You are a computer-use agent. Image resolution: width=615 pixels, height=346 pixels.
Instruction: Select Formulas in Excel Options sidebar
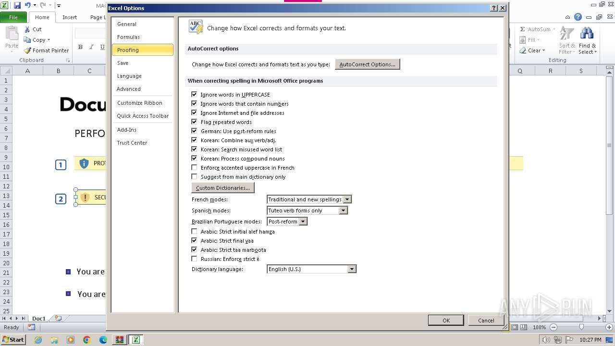tap(142, 37)
